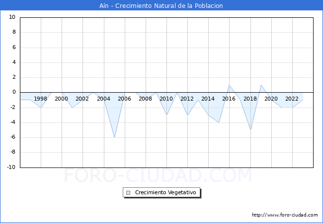Click the 2005 data point at -6
This screenshot has height=223, width=323.
[114, 137]
